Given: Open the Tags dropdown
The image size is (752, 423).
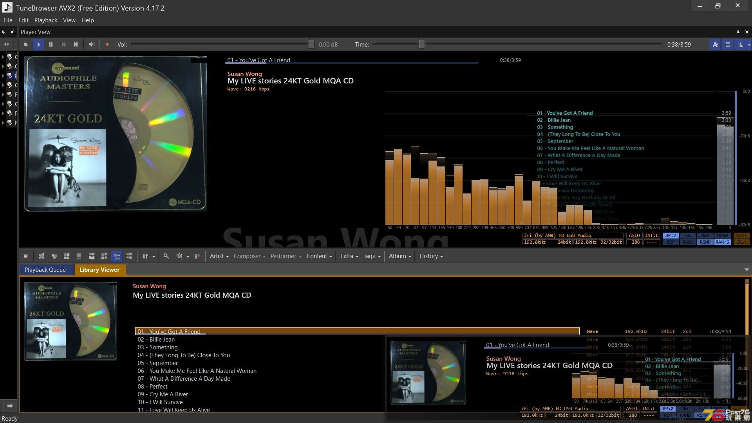Looking at the screenshot, I should coord(372,256).
